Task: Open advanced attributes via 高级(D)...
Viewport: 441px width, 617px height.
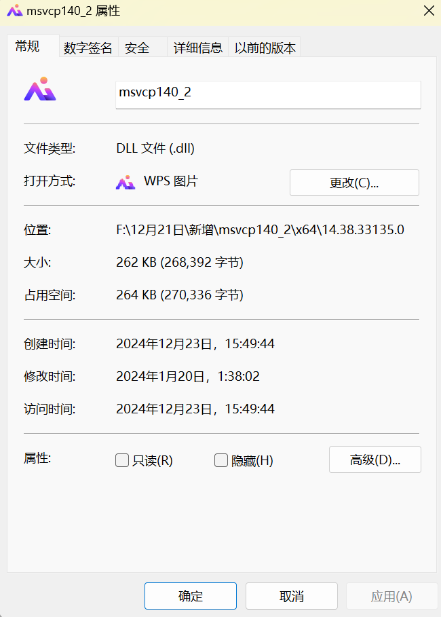Action: pos(375,460)
